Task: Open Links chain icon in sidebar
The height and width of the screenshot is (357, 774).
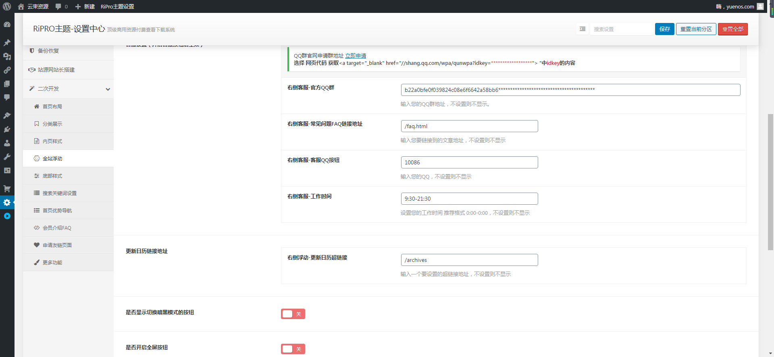Action: 7,70
